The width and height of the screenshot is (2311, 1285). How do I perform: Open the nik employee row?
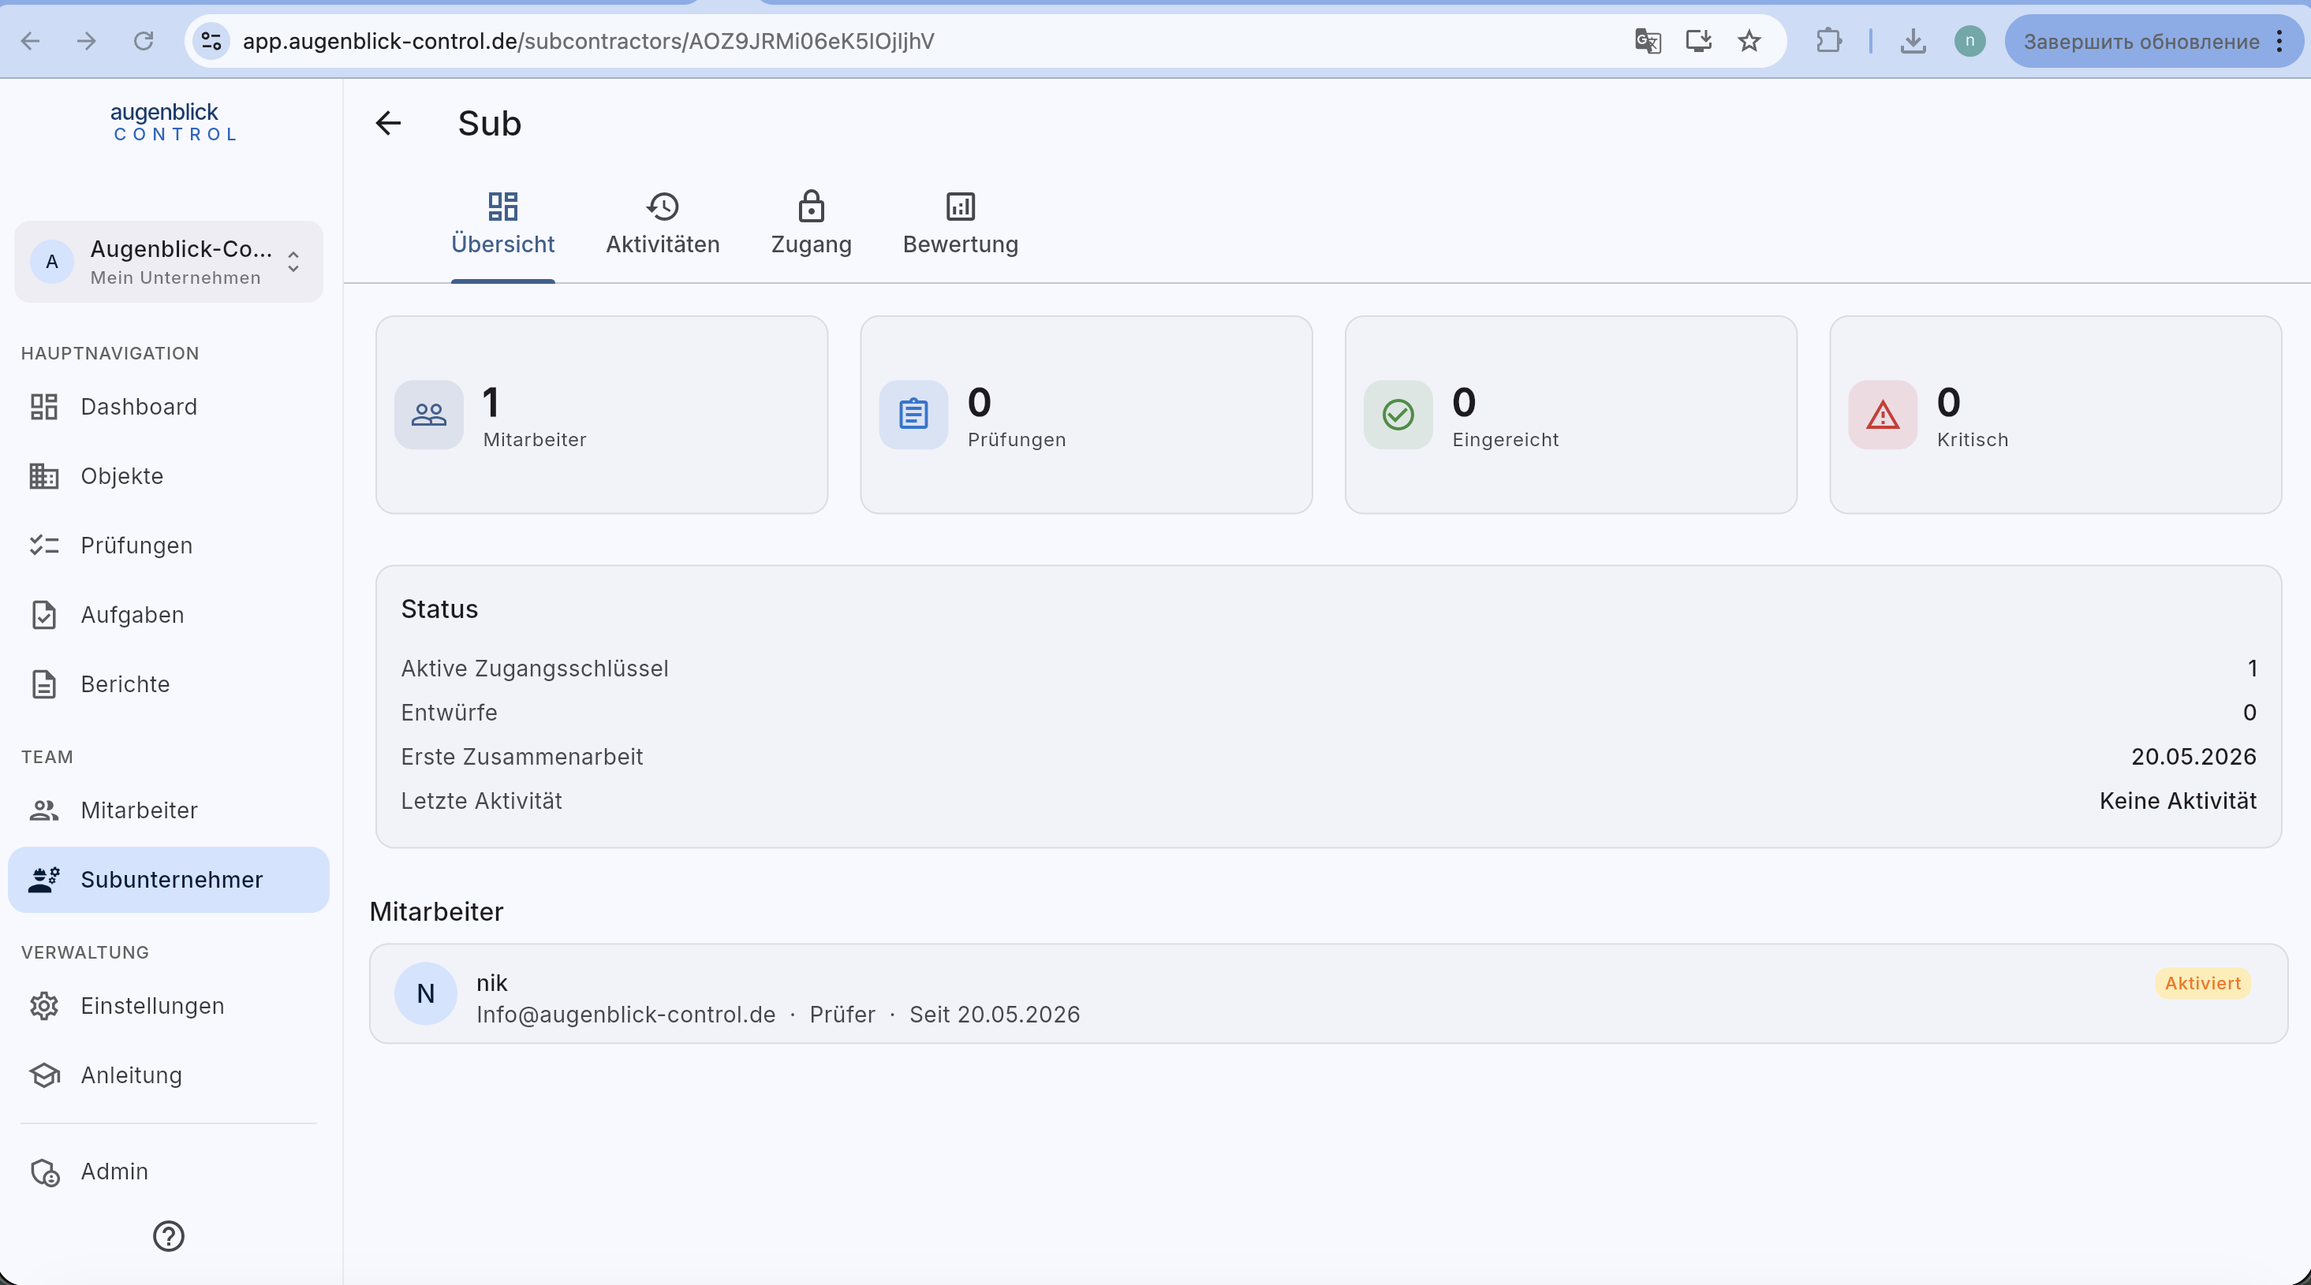tap(1329, 993)
